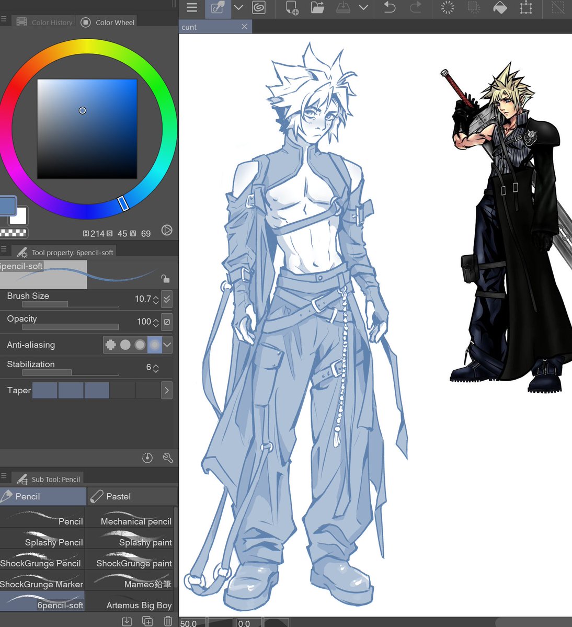Image resolution: width=572 pixels, height=627 pixels.
Task: Create a new canvas file
Action: pyautogui.click(x=292, y=8)
